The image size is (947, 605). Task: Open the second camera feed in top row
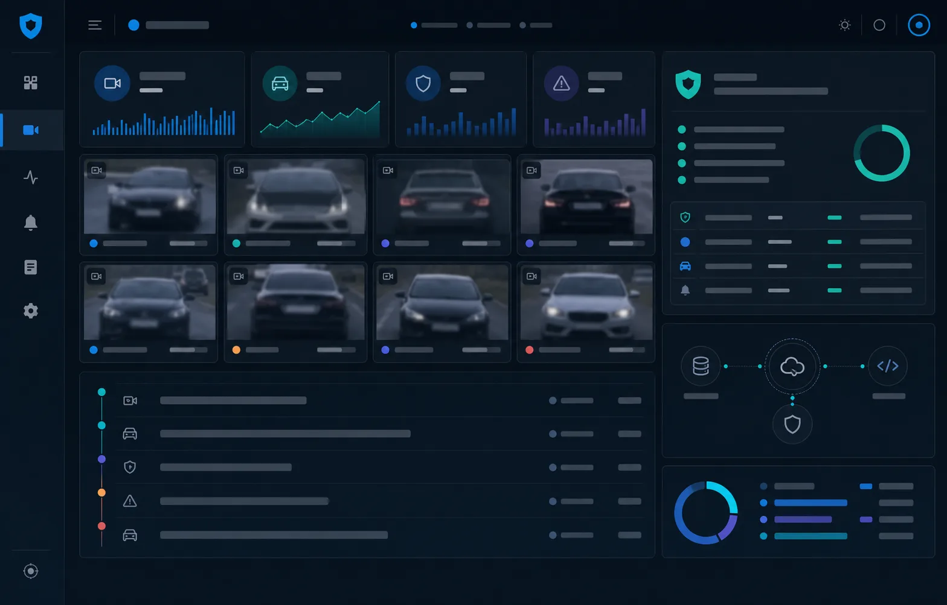pos(296,196)
